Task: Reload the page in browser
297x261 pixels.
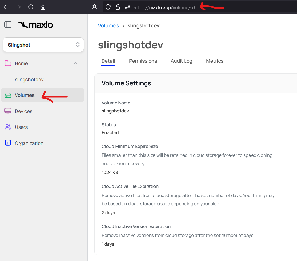Action: (x=31, y=7)
